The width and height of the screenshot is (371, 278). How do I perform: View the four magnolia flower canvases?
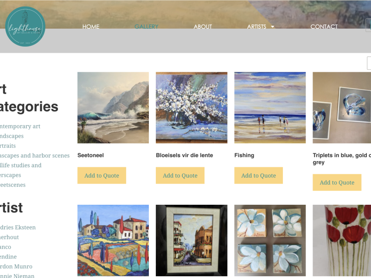[270, 240]
